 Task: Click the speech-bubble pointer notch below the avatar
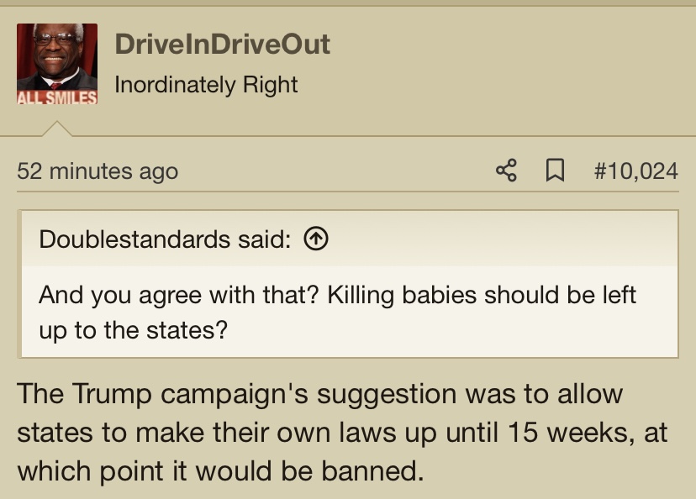click(x=57, y=129)
